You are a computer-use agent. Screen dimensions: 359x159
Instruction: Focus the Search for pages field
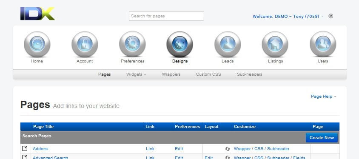166,16
